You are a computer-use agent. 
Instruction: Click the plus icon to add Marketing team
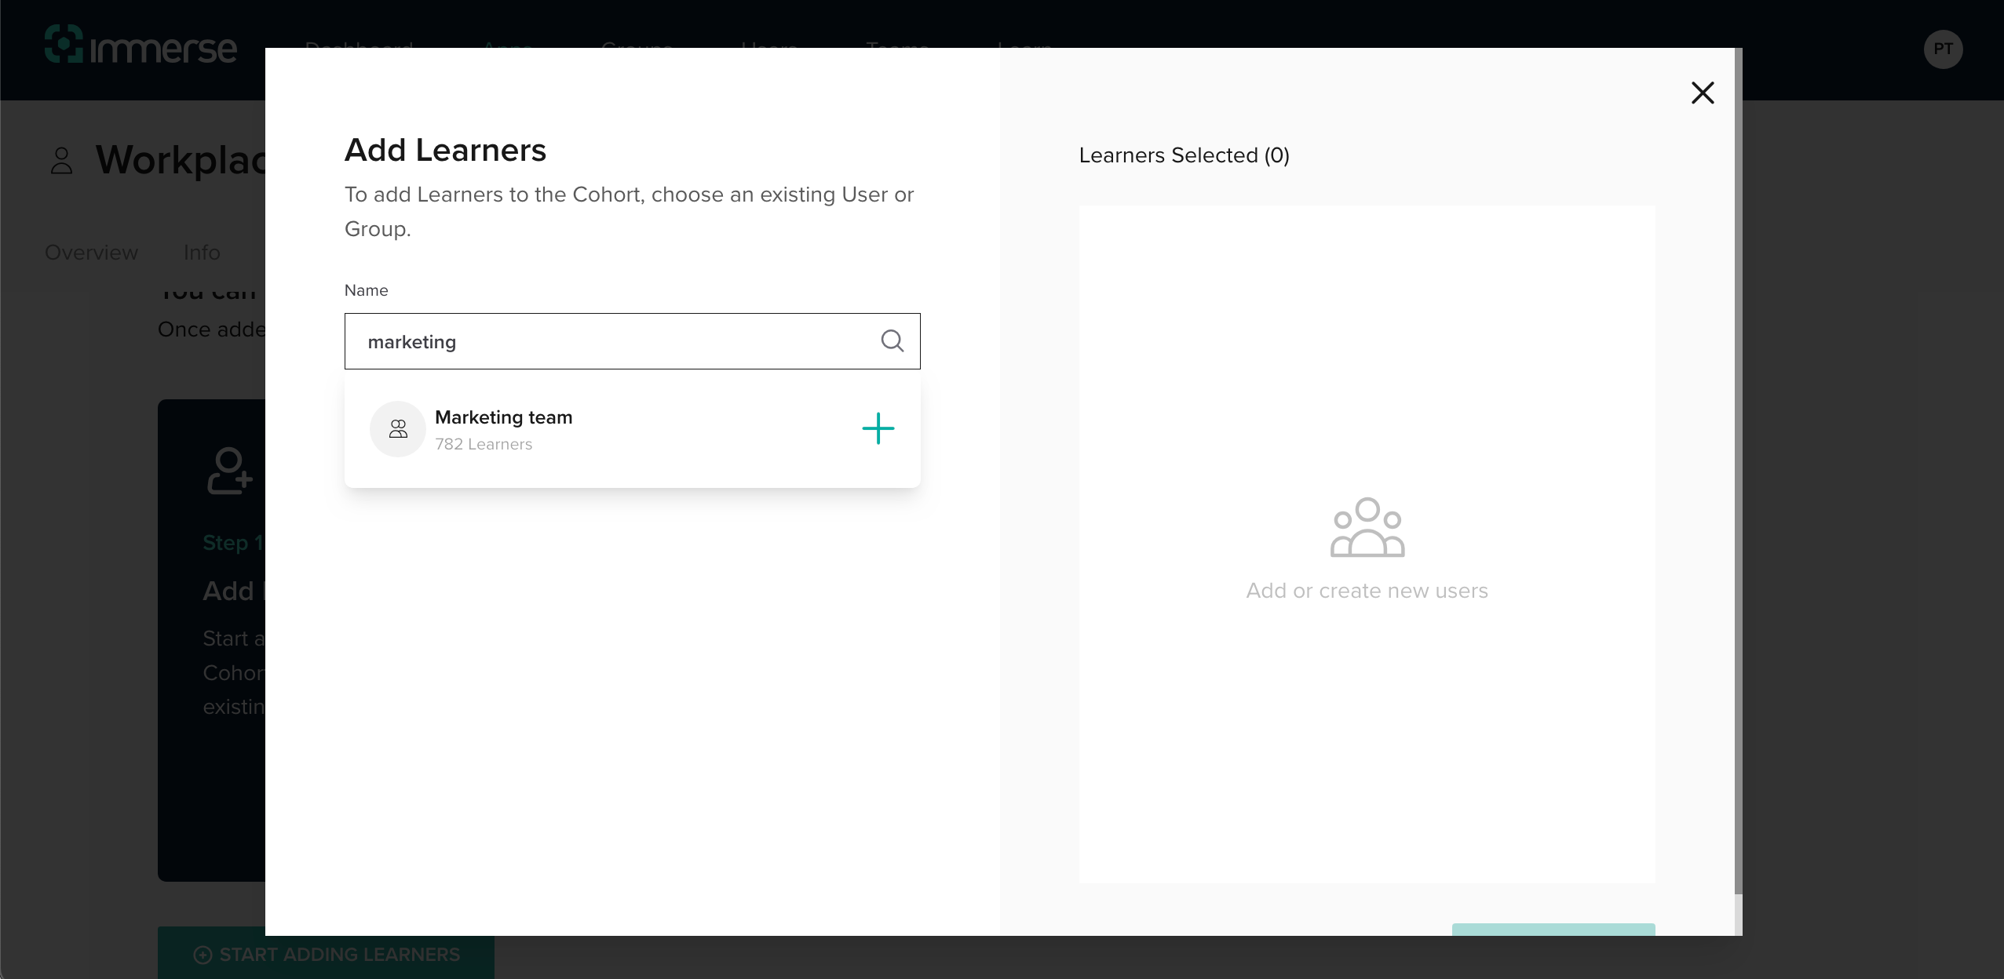point(878,428)
